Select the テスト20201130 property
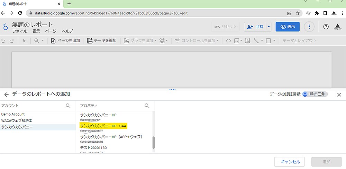The height and width of the screenshot is (169, 346). tap(93, 147)
